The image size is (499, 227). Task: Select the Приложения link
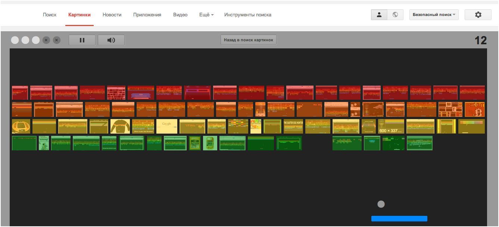coord(147,15)
